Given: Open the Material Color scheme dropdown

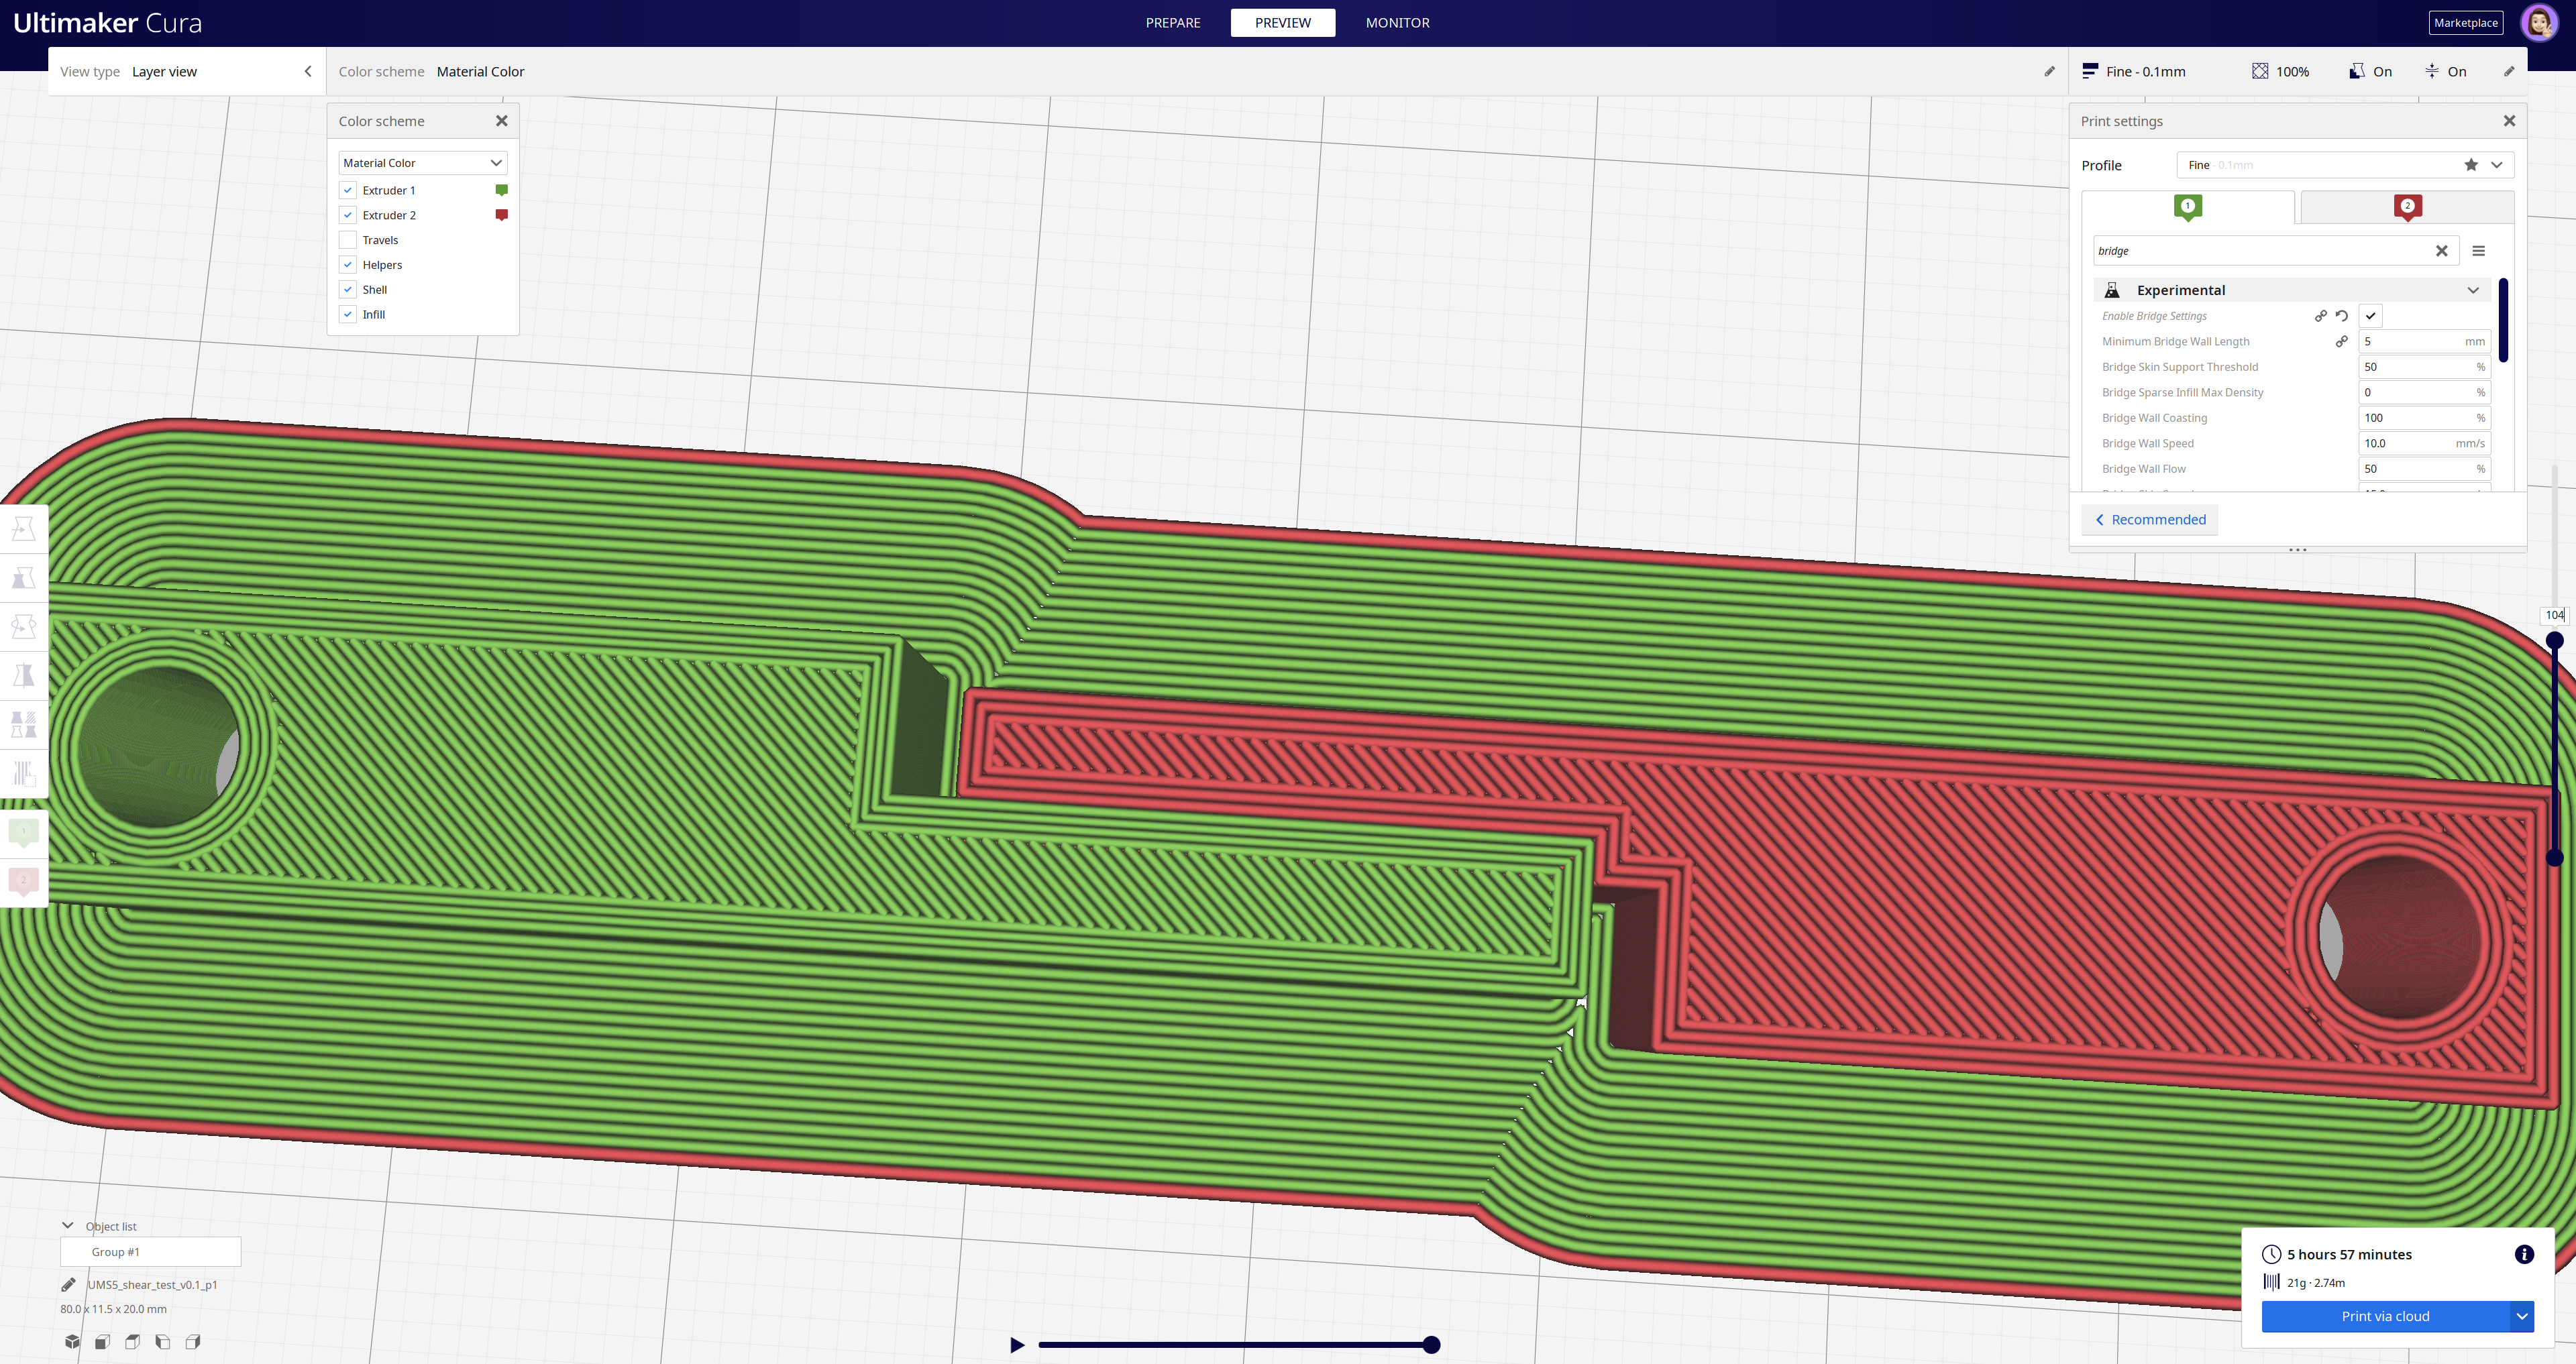Looking at the screenshot, I should click(422, 163).
